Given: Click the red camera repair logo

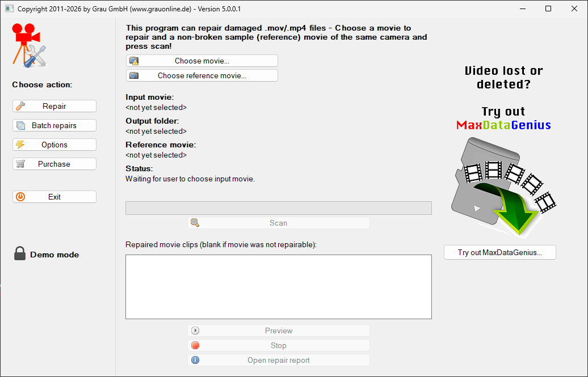Looking at the screenshot, I should point(30,45).
